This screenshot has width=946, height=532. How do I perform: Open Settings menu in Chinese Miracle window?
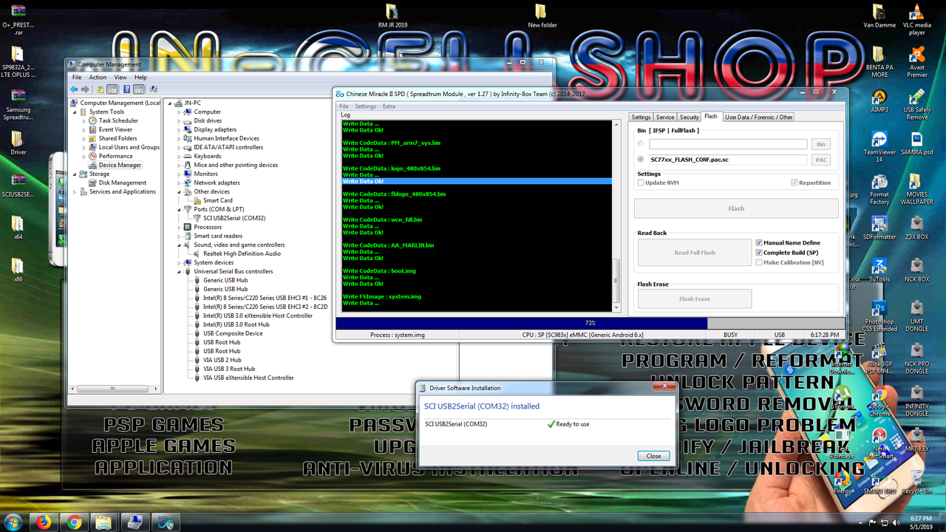coord(365,106)
